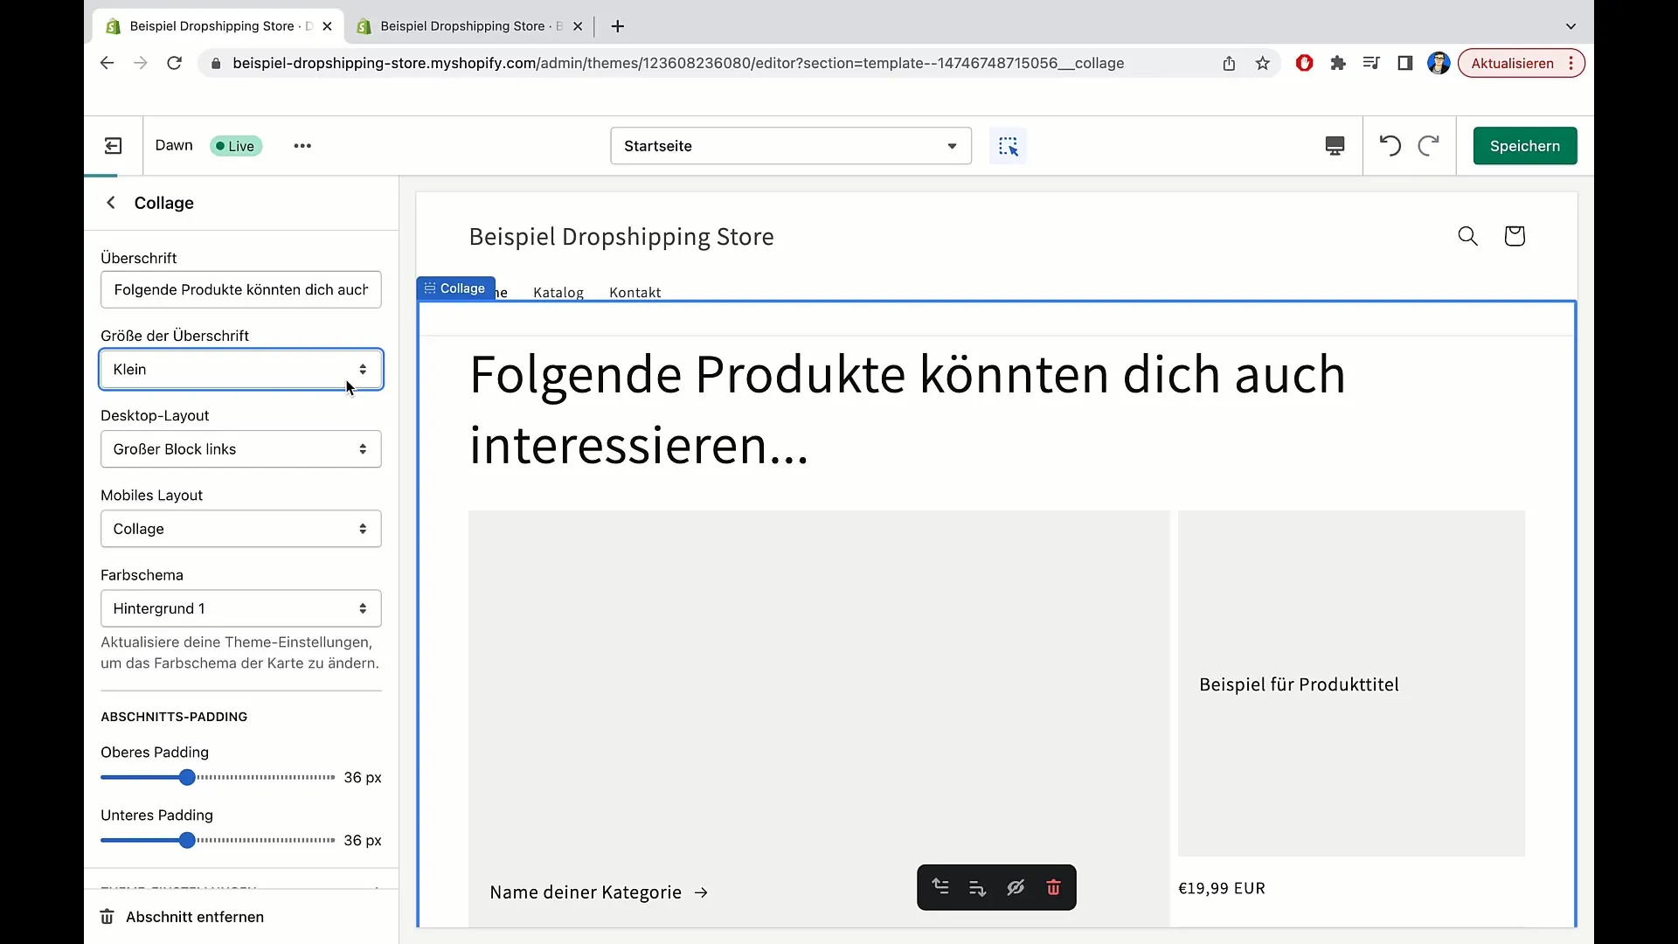Click the Farbschema Hintergrund 1 dropdown
Viewport: 1678px width, 944px height.
(239, 608)
